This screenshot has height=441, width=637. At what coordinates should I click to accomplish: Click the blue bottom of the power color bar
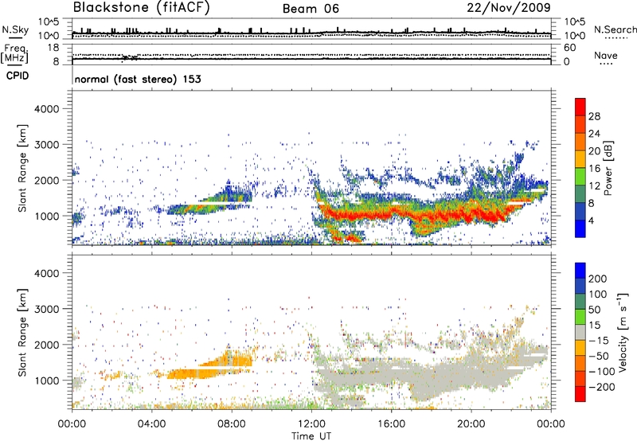(x=580, y=229)
